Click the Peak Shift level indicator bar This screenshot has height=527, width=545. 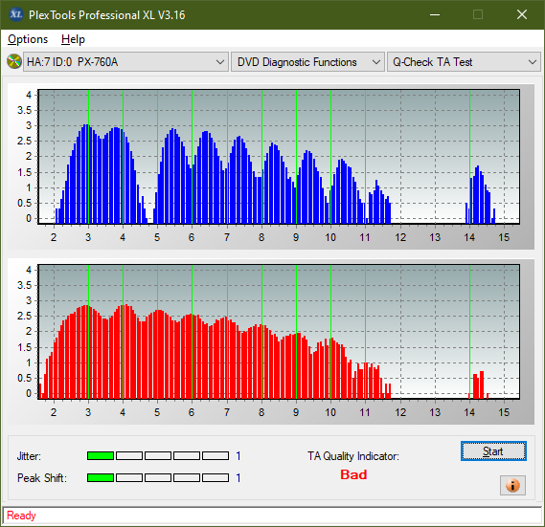158,477
